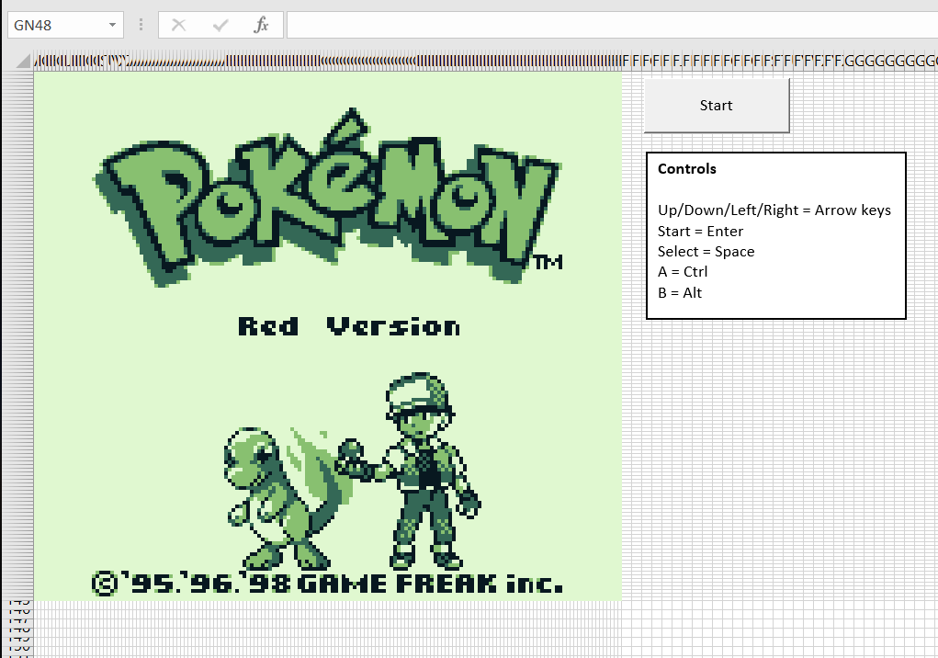Click the Charmander sprite
The width and height of the screenshot is (938, 658).
pyautogui.click(x=288, y=498)
